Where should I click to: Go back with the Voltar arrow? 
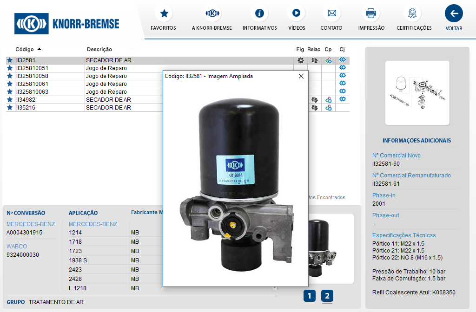[x=454, y=13]
